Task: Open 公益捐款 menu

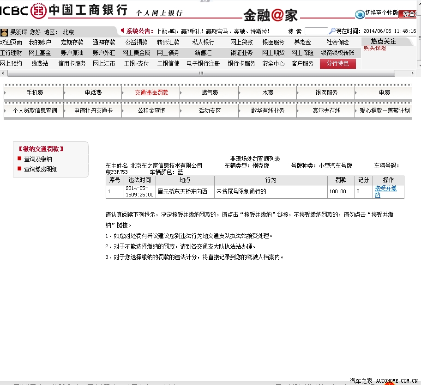Action: [136, 42]
